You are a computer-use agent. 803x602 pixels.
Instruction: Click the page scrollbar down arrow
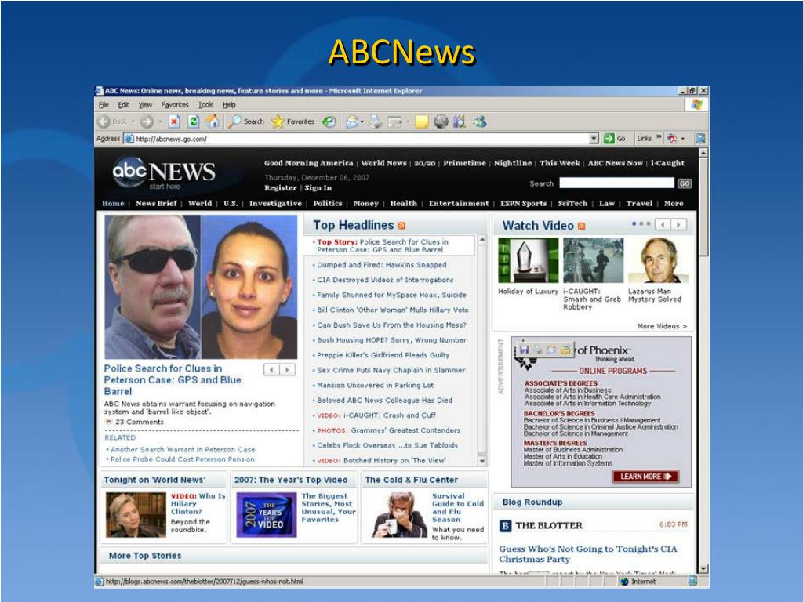703,568
